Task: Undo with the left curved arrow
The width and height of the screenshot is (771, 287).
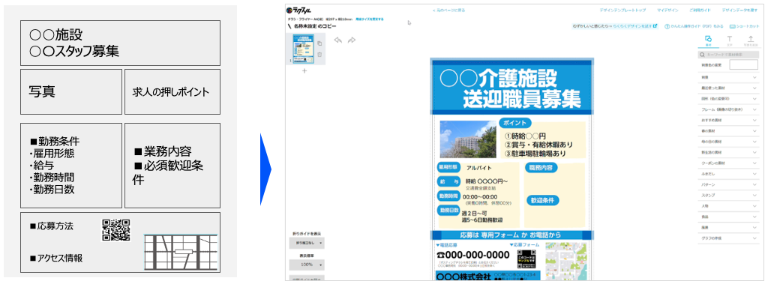Action: coord(337,40)
